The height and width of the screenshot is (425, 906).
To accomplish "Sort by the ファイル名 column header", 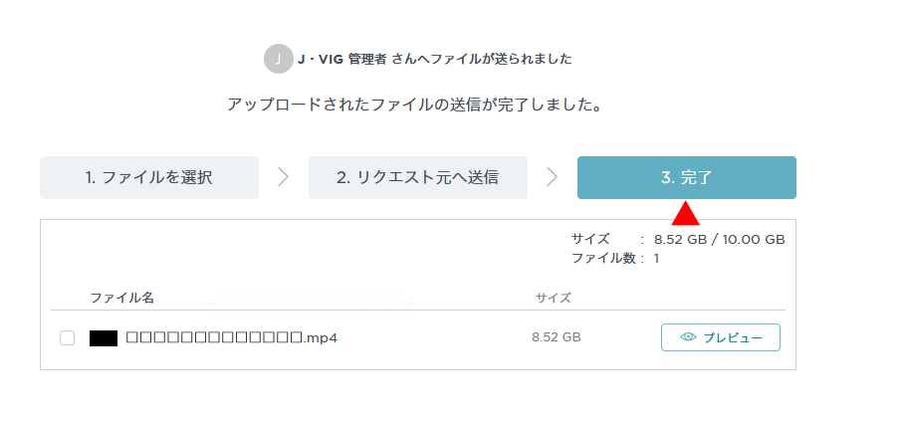I will point(121,298).
